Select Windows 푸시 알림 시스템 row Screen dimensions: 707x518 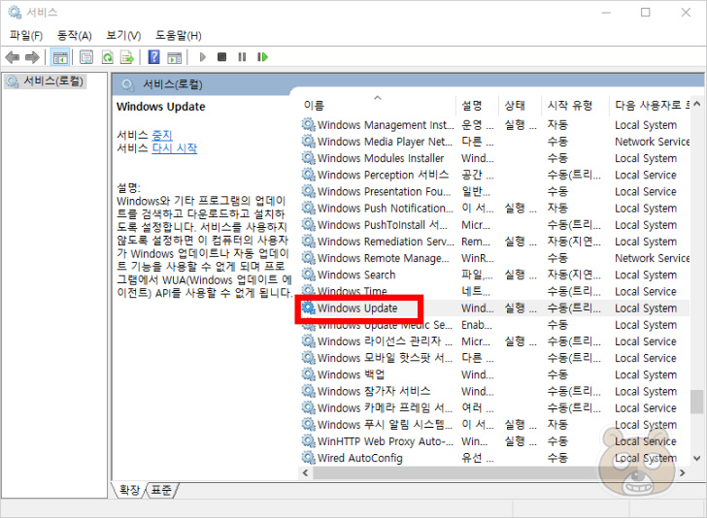495,425
